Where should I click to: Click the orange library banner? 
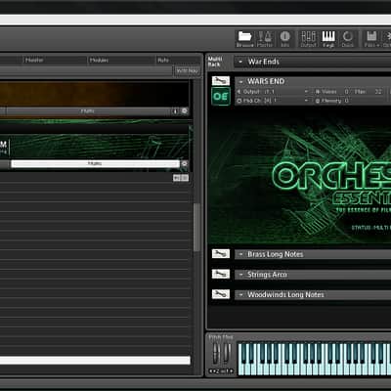pyautogui.click(x=94, y=94)
